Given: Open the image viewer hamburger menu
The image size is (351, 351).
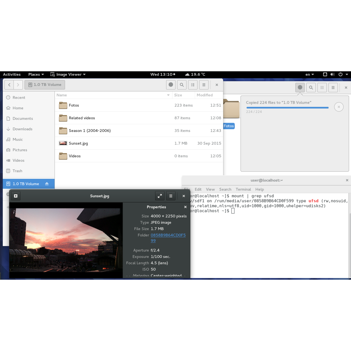Looking at the screenshot, I should click(171, 196).
